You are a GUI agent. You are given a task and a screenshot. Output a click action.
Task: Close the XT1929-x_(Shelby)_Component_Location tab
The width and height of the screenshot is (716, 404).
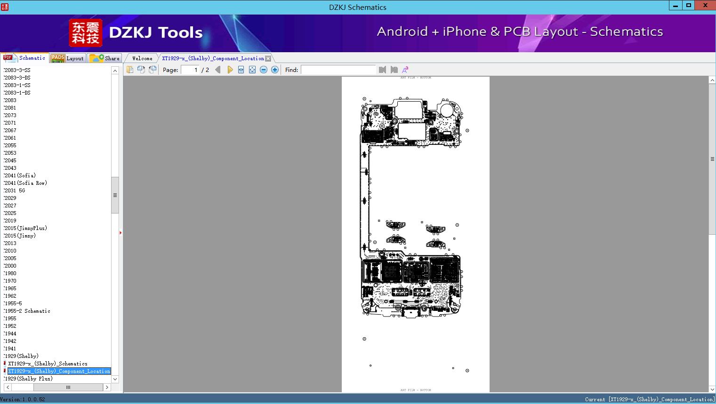click(268, 58)
